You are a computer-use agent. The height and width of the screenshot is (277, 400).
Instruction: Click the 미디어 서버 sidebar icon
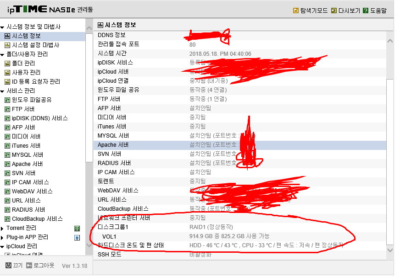tap(7, 137)
